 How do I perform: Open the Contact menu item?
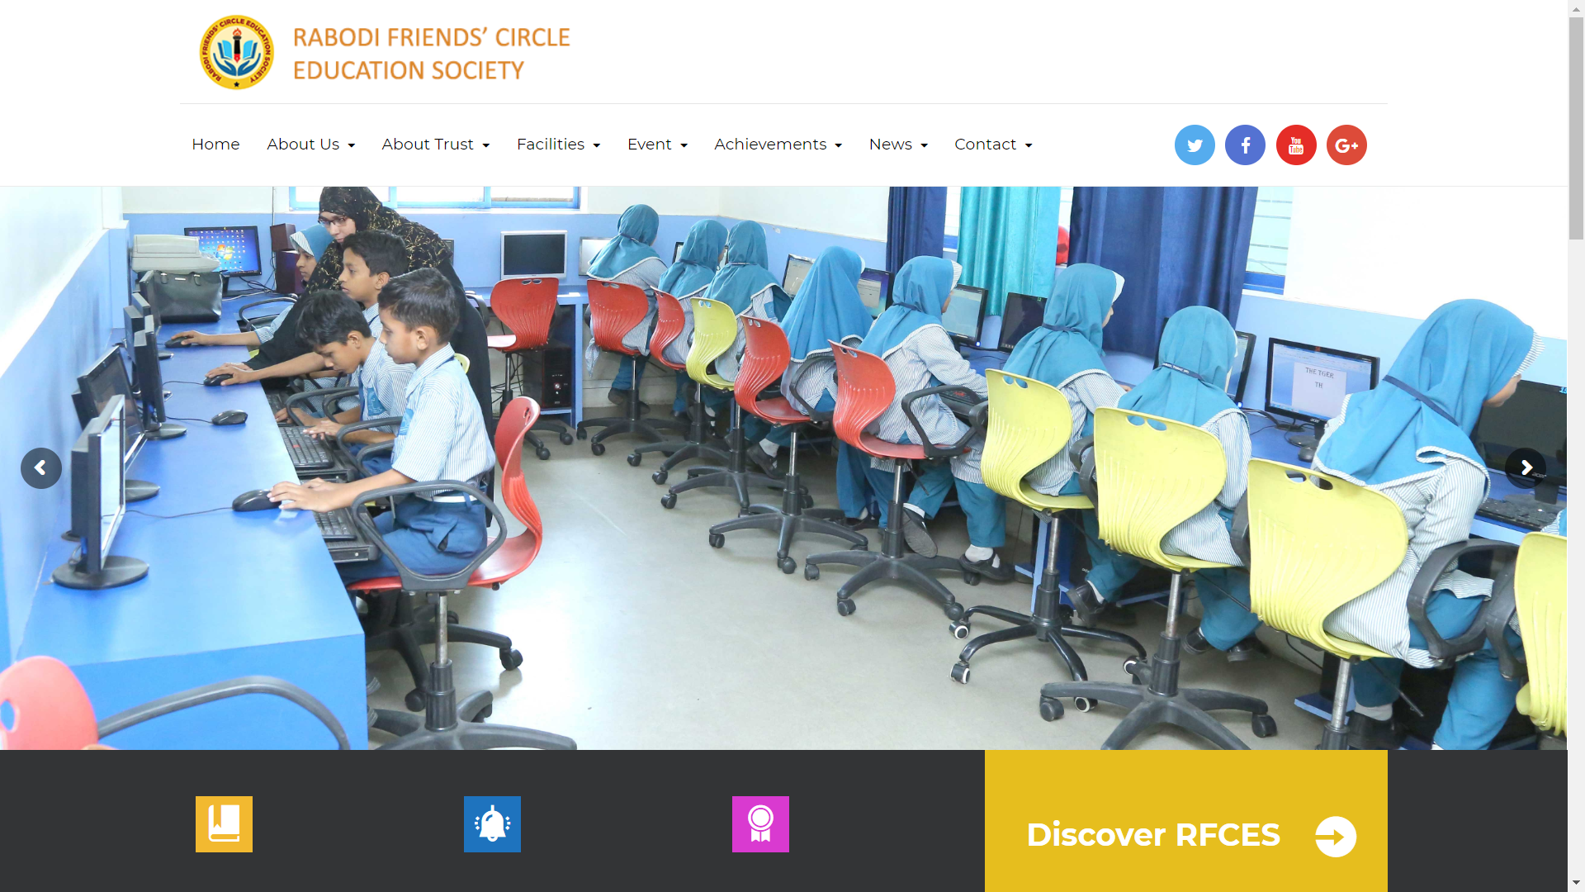pos(993,145)
